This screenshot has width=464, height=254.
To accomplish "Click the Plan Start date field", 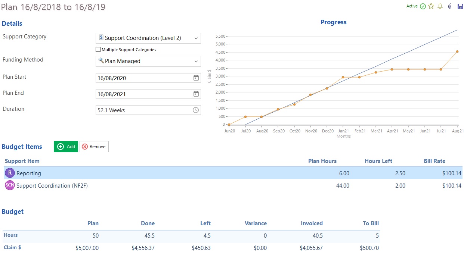I will pos(148,78).
